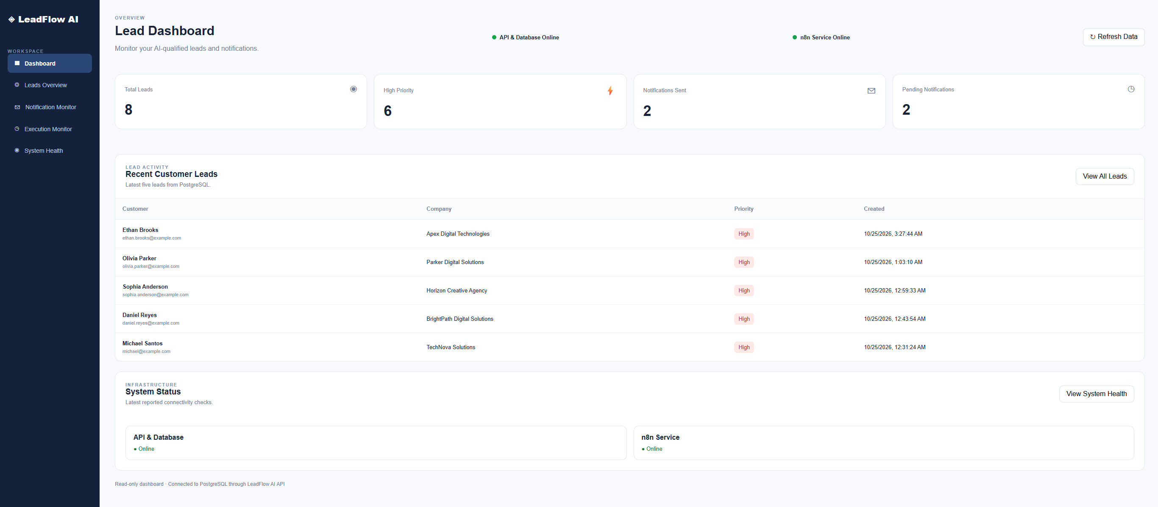The image size is (1158, 507).
Task: Click the High badge in Michael Santos row
Action: 743,347
